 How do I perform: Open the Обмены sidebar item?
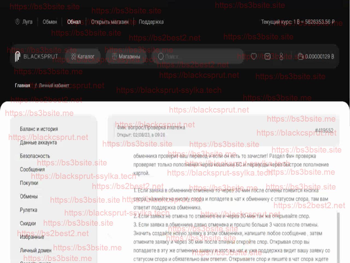pyautogui.click(x=28, y=196)
